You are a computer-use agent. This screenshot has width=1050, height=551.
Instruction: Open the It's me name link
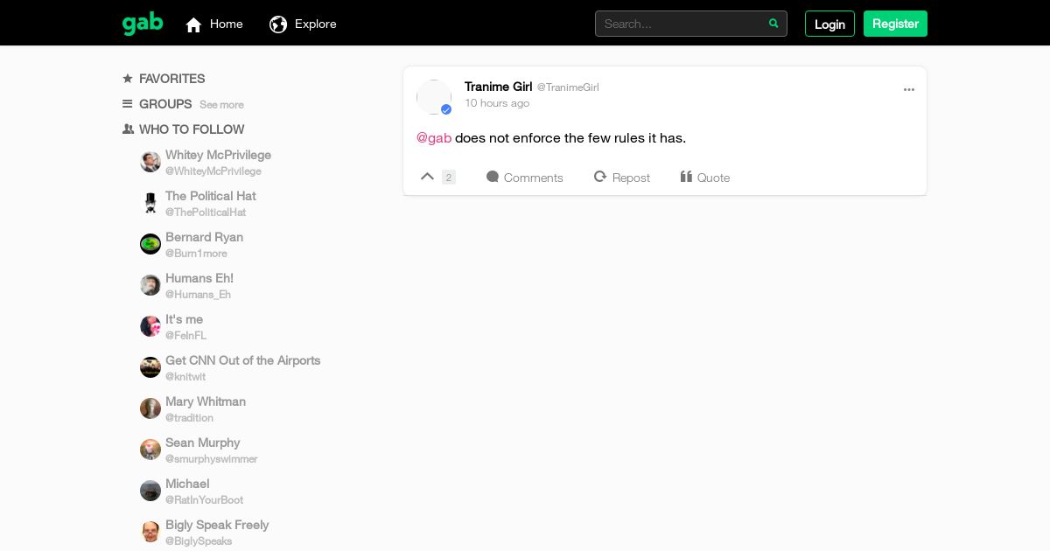point(184,319)
